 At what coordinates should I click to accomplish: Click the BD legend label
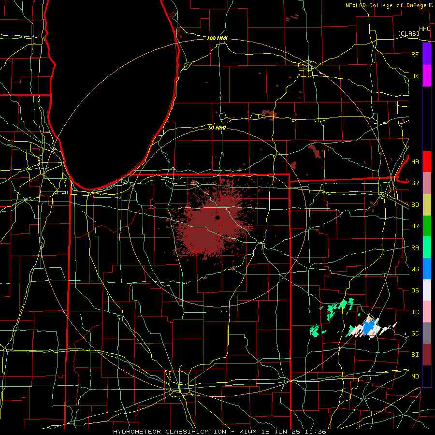pyautogui.click(x=415, y=205)
